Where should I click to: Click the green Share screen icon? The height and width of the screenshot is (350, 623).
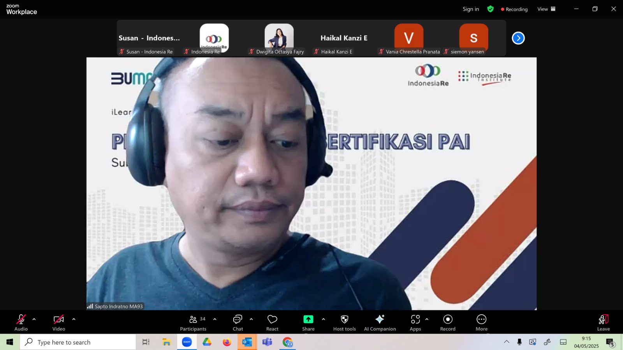[308, 319]
